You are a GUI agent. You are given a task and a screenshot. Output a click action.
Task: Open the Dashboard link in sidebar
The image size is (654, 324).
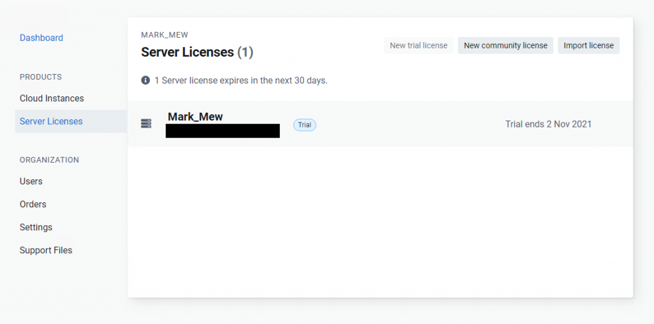click(42, 38)
